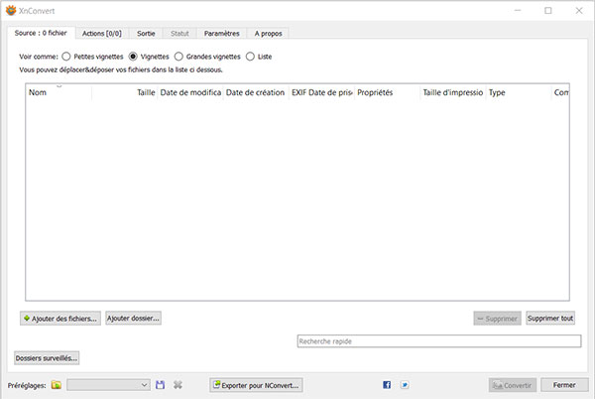595x399 pixels.
Task: Switch to the Source : 0 fichier tab
Action: [x=41, y=33]
